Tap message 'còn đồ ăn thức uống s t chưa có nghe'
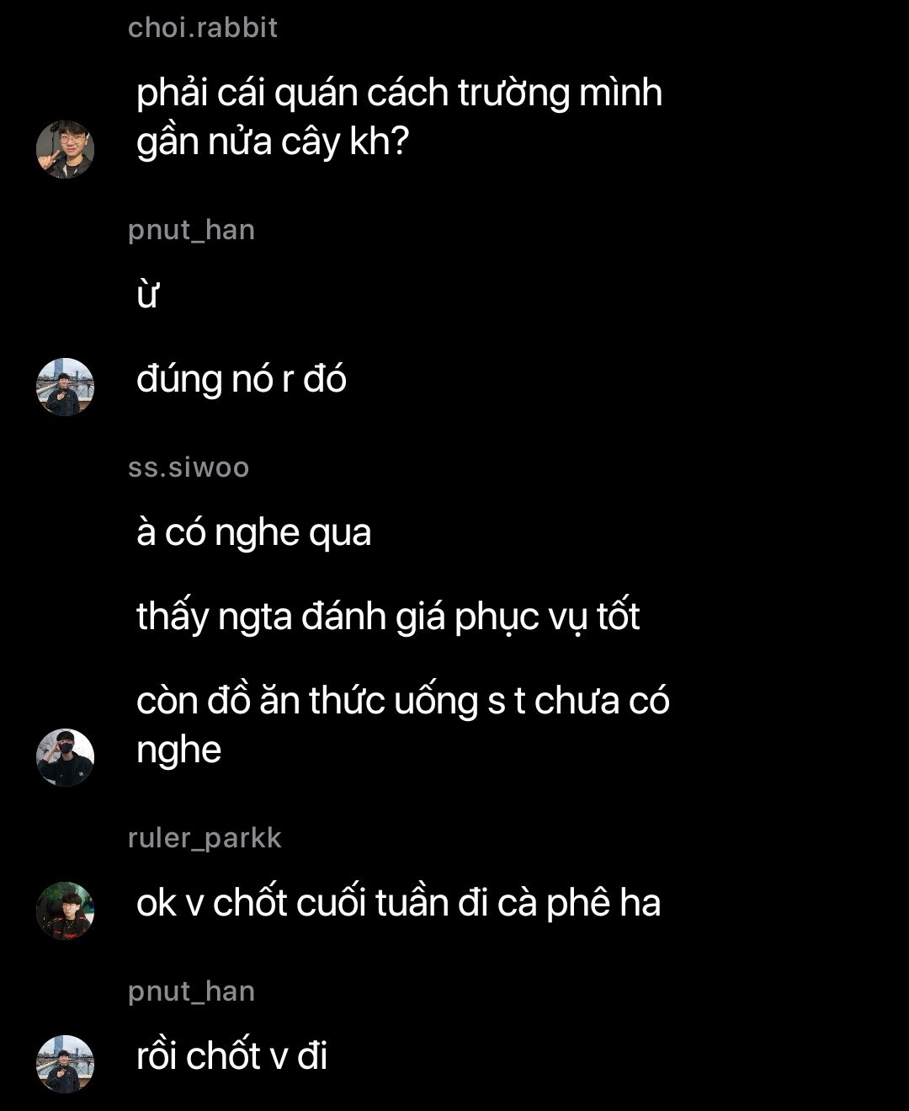This screenshot has width=909, height=1111. [403, 725]
